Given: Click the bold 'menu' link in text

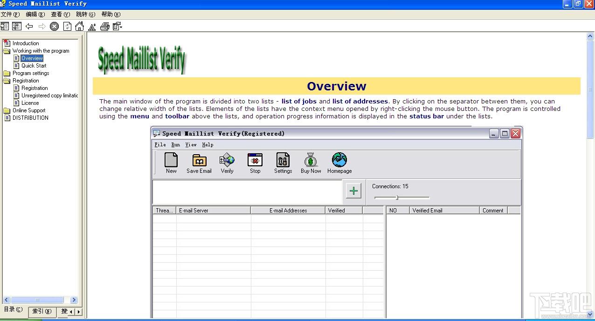Looking at the screenshot, I should [139, 116].
